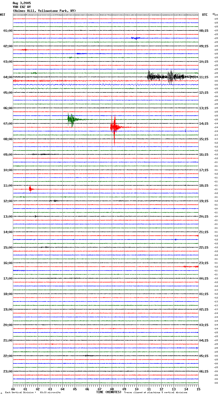Click the small red event after 11:00

31,189
